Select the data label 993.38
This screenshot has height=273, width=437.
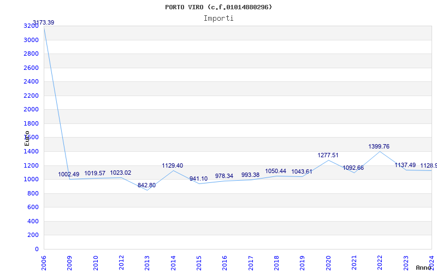250,175
